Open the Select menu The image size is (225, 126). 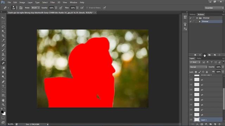tap(45, 2)
